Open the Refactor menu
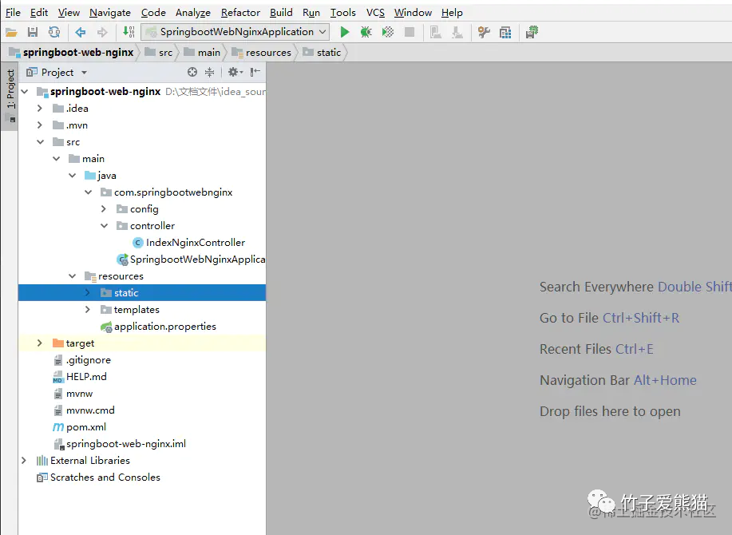 tap(240, 13)
